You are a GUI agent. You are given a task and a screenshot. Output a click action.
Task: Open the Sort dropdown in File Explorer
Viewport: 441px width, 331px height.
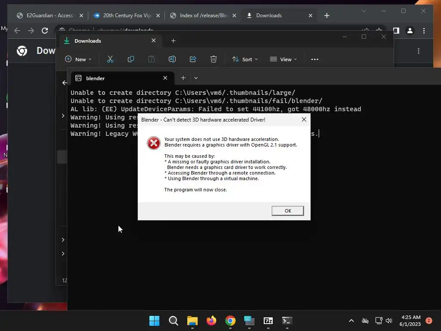(x=245, y=59)
